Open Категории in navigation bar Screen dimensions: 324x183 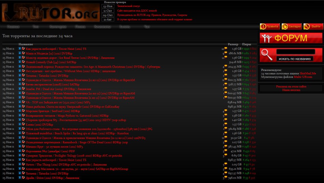[x=58, y=27]
